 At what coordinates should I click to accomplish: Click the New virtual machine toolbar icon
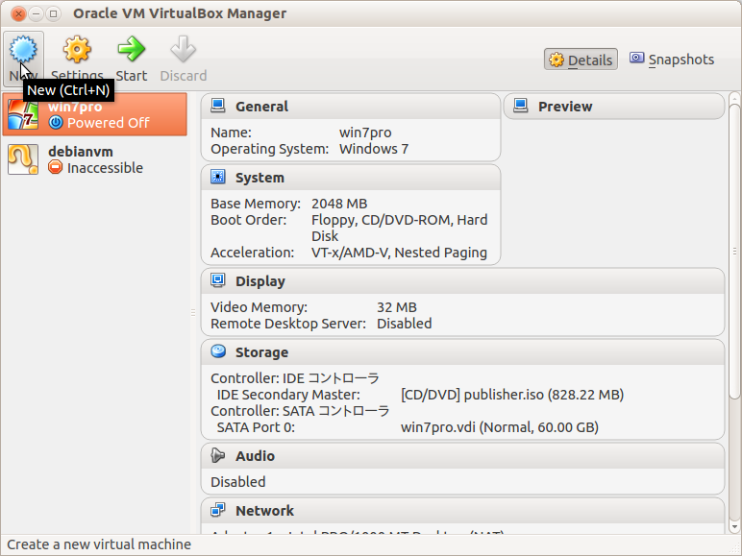[23, 49]
